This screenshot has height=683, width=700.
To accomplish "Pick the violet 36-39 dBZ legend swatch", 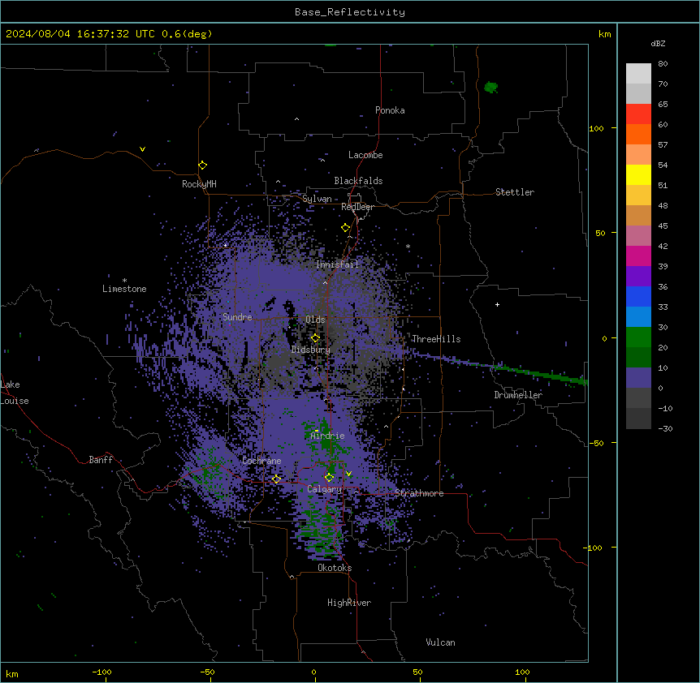I will pos(638,277).
